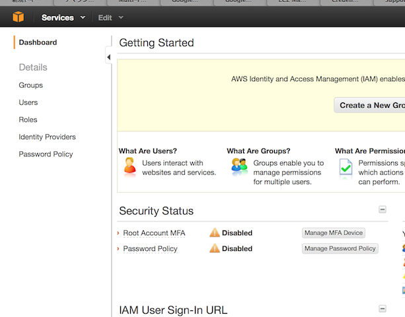The image size is (405, 317).
Task: Expand the Root Account MFA row
Action: (118, 233)
